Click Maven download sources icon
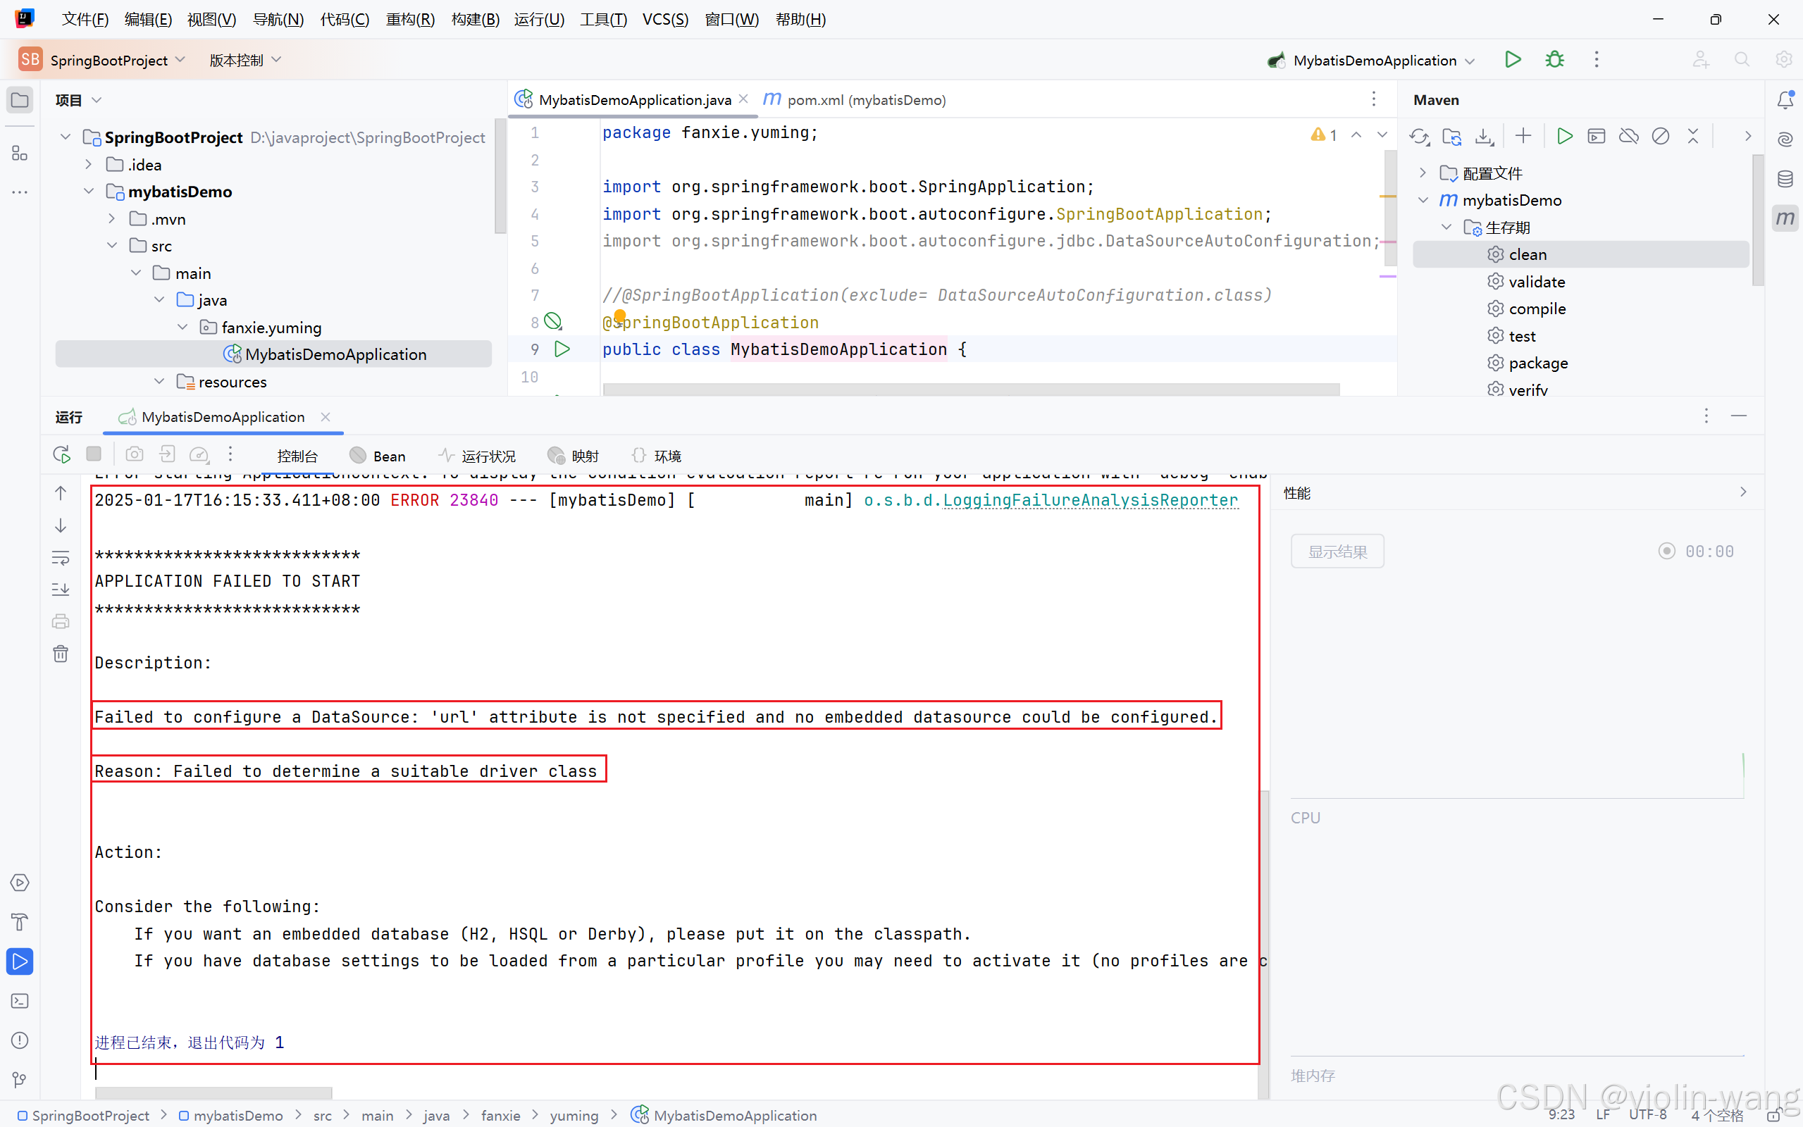Image resolution: width=1803 pixels, height=1127 pixels. coord(1484,137)
